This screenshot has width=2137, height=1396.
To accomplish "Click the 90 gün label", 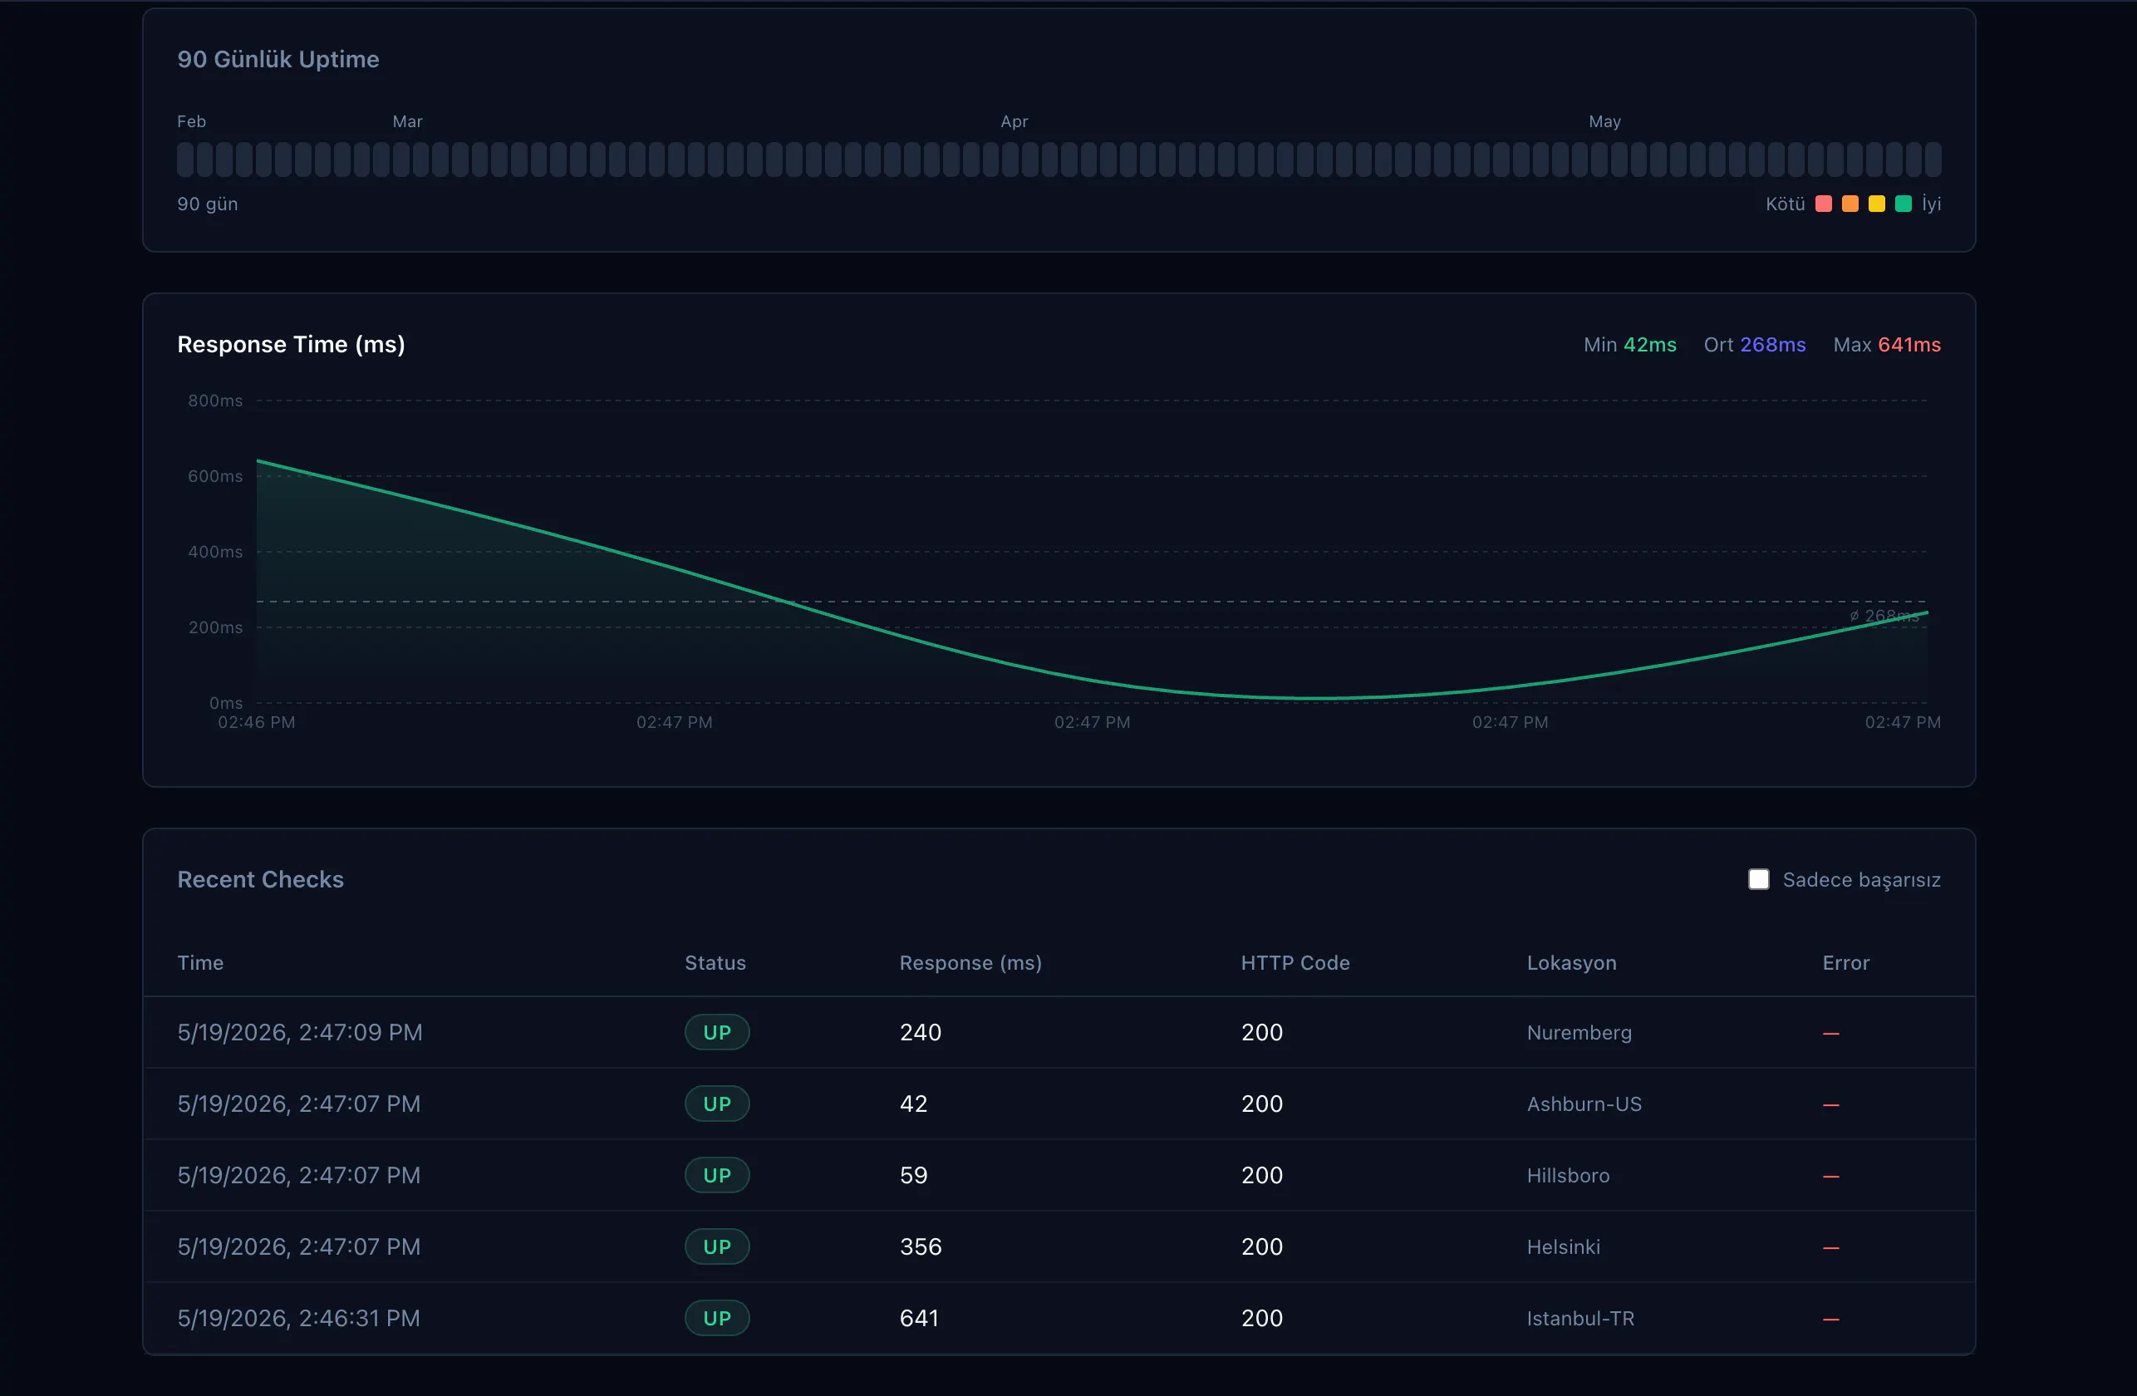I will coord(208,204).
